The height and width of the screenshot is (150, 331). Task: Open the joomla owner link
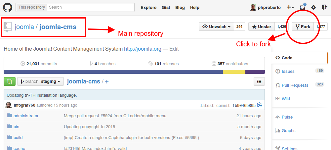coord(24,27)
